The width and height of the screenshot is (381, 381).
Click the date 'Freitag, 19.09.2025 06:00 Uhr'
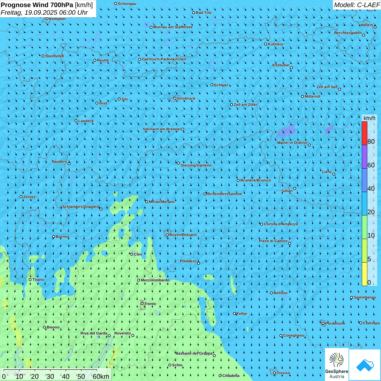point(44,13)
